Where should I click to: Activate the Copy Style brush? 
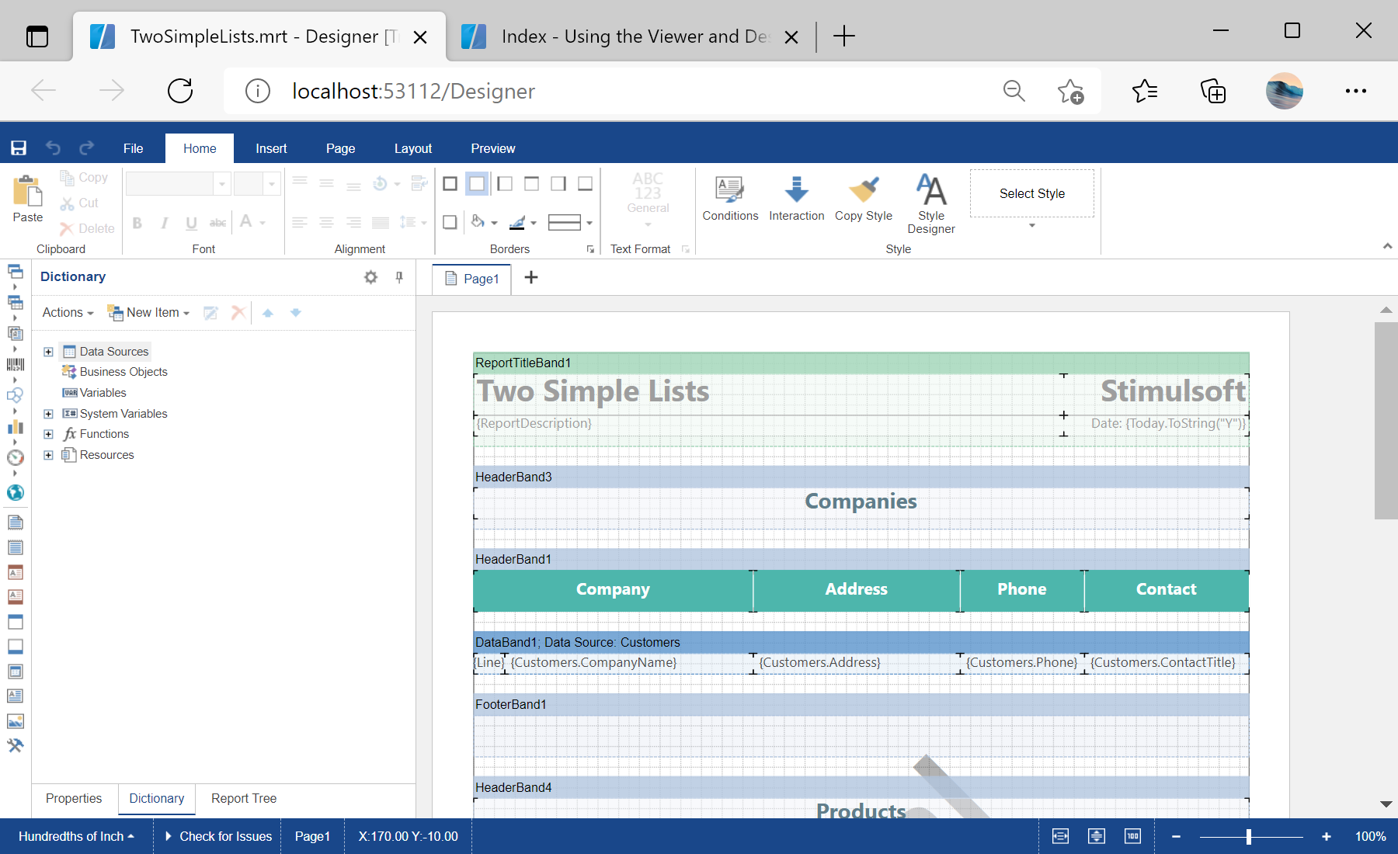tap(864, 199)
